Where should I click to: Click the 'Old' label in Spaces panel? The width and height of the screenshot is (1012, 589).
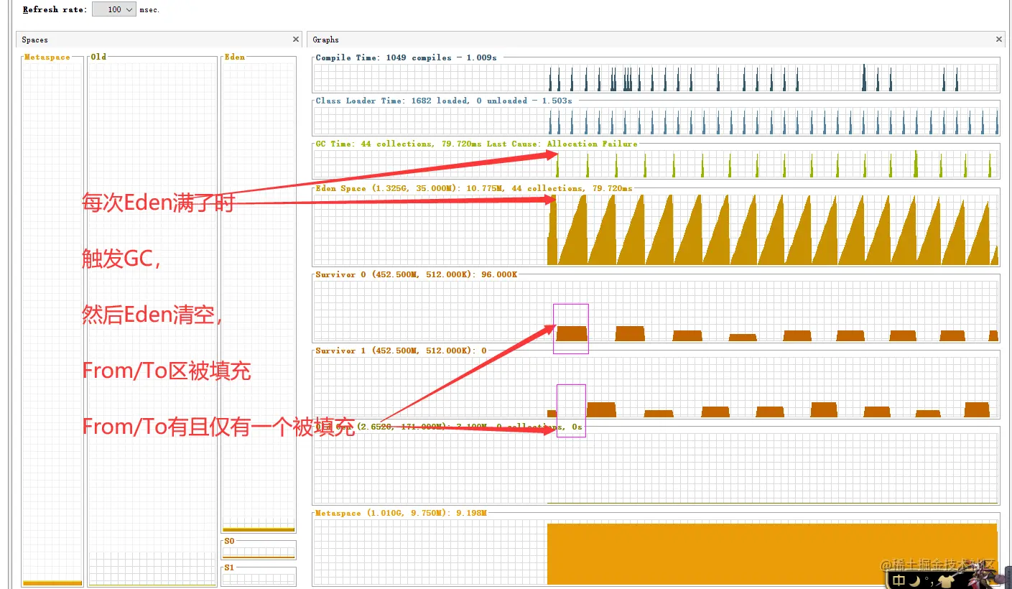(x=98, y=57)
